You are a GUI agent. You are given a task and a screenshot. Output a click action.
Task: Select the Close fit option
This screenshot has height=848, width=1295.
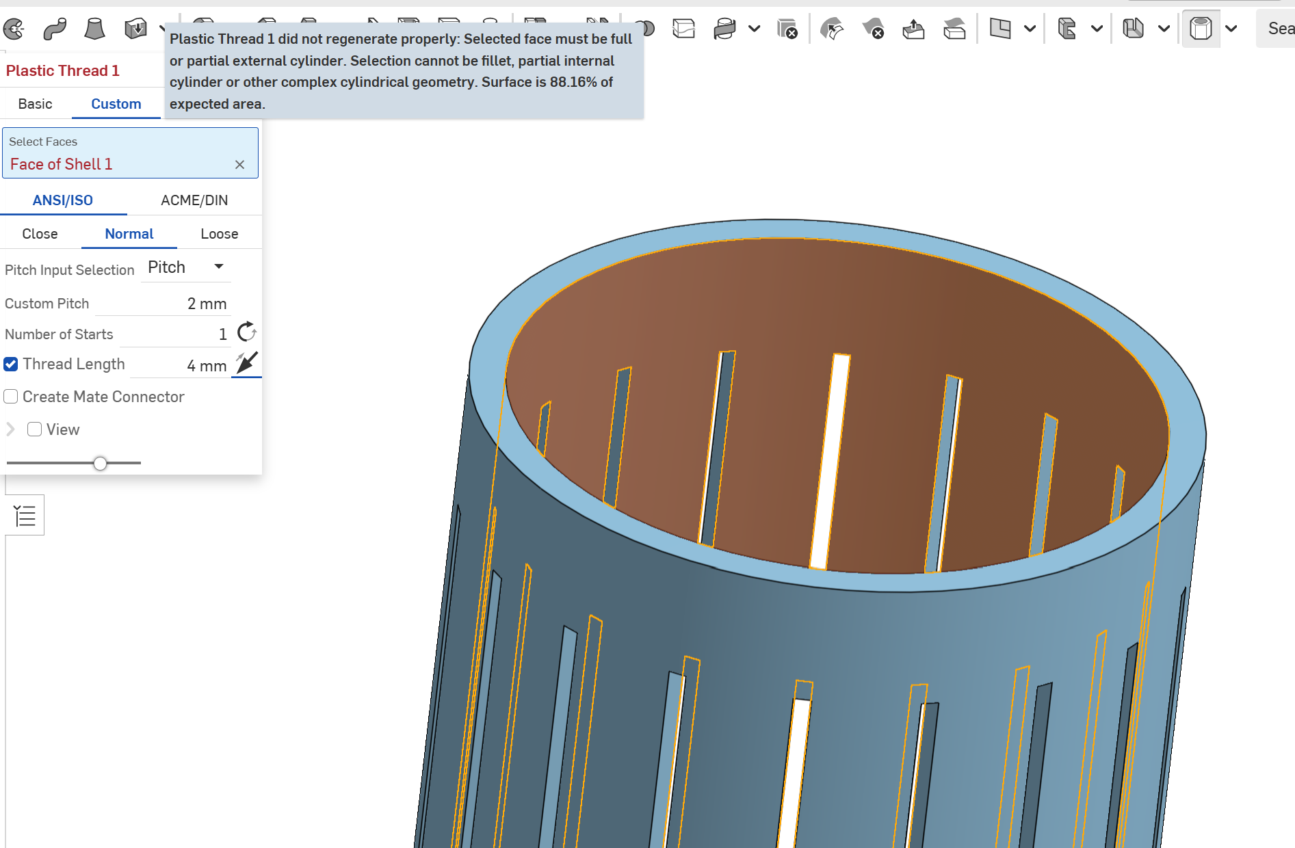(x=40, y=234)
